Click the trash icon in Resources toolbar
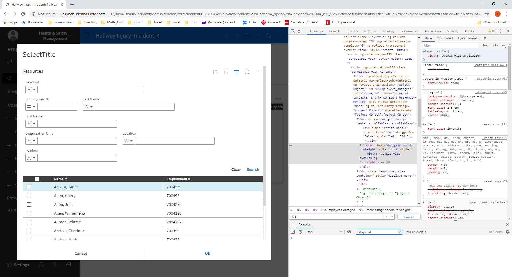This screenshot has width=512, height=277. (226, 72)
